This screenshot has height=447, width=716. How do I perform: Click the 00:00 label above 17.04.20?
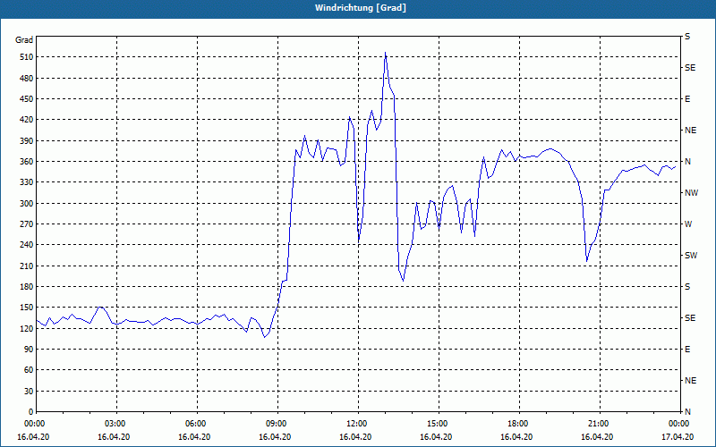click(x=678, y=424)
